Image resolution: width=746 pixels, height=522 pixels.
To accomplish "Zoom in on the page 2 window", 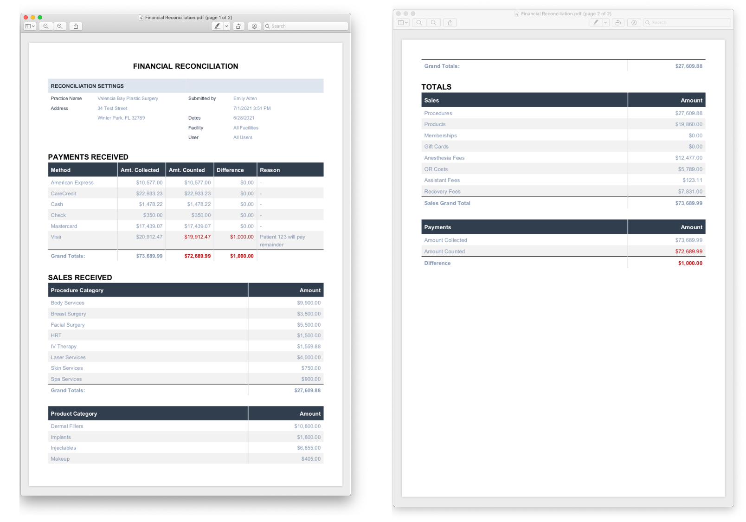I will [433, 23].
